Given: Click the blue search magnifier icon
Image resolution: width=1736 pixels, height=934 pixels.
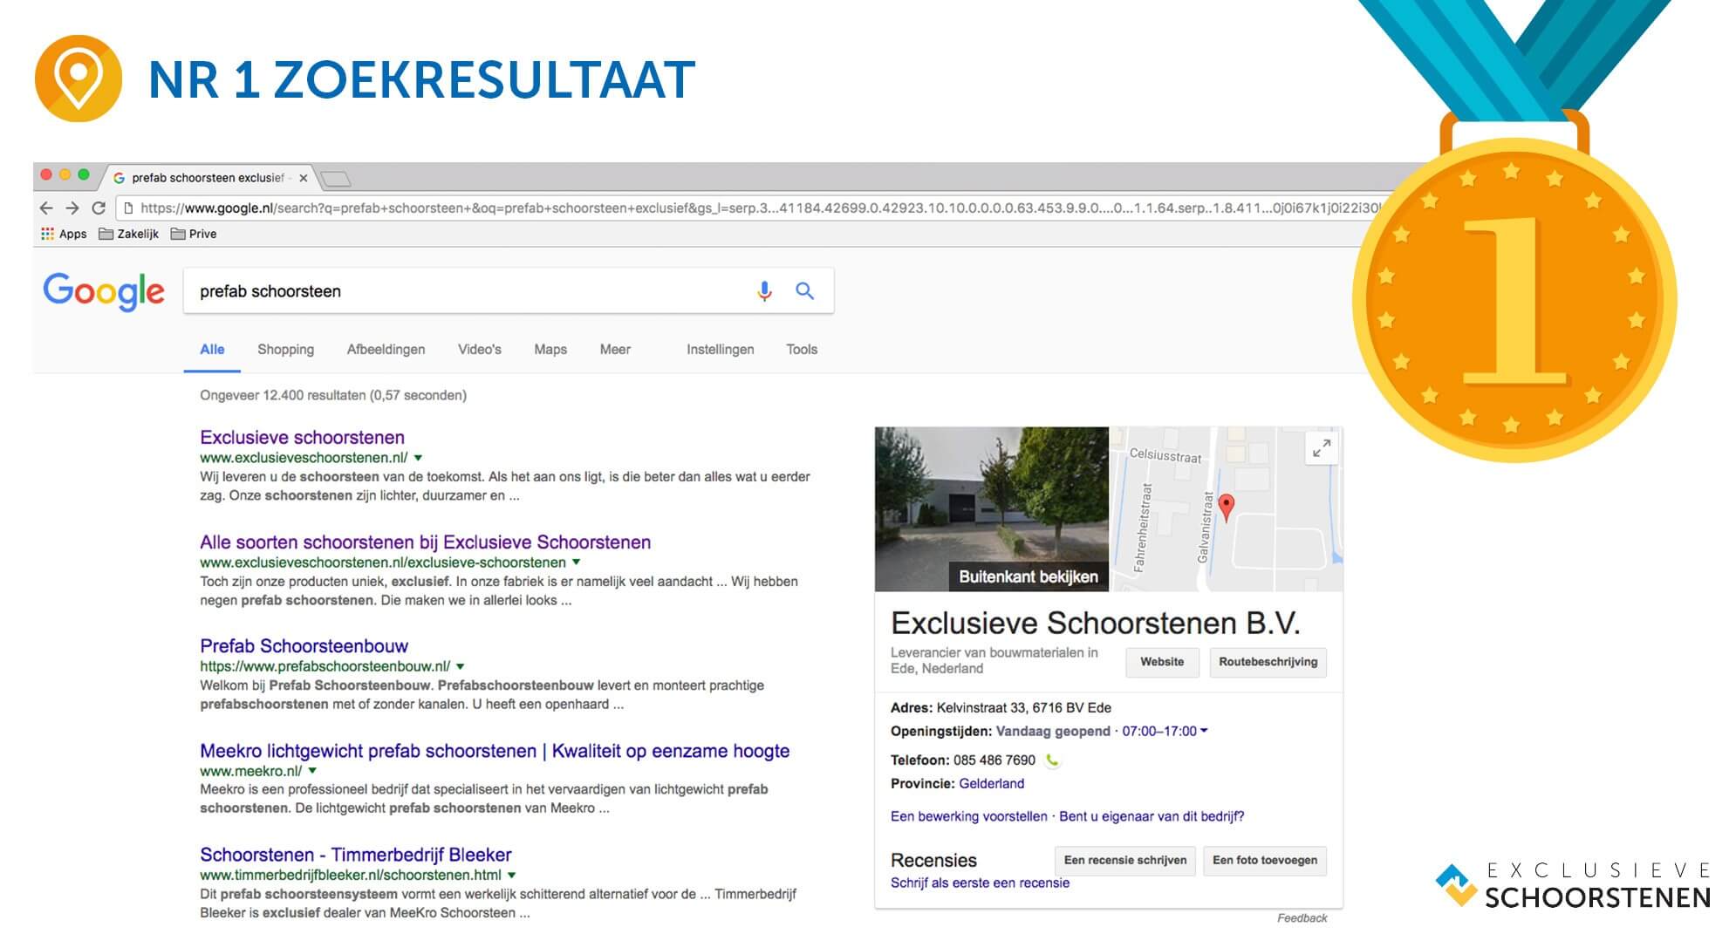Looking at the screenshot, I should [804, 291].
